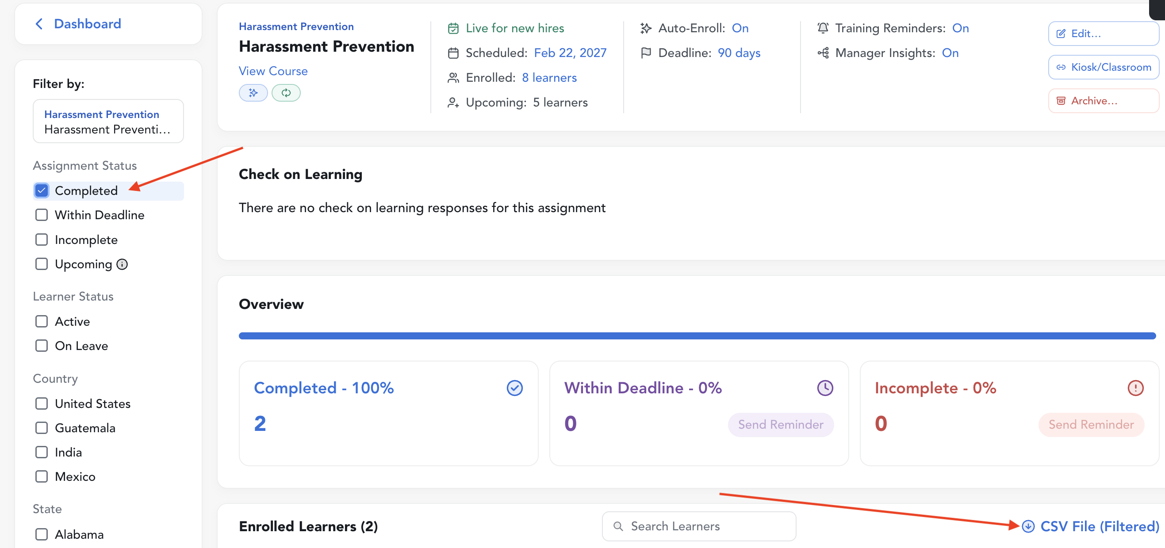Click the Training Reminders On value
The width and height of the screenshot is (1165, 548).
961,28
